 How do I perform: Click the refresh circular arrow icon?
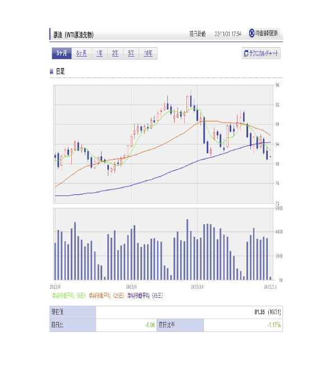(x=251, y=33)
